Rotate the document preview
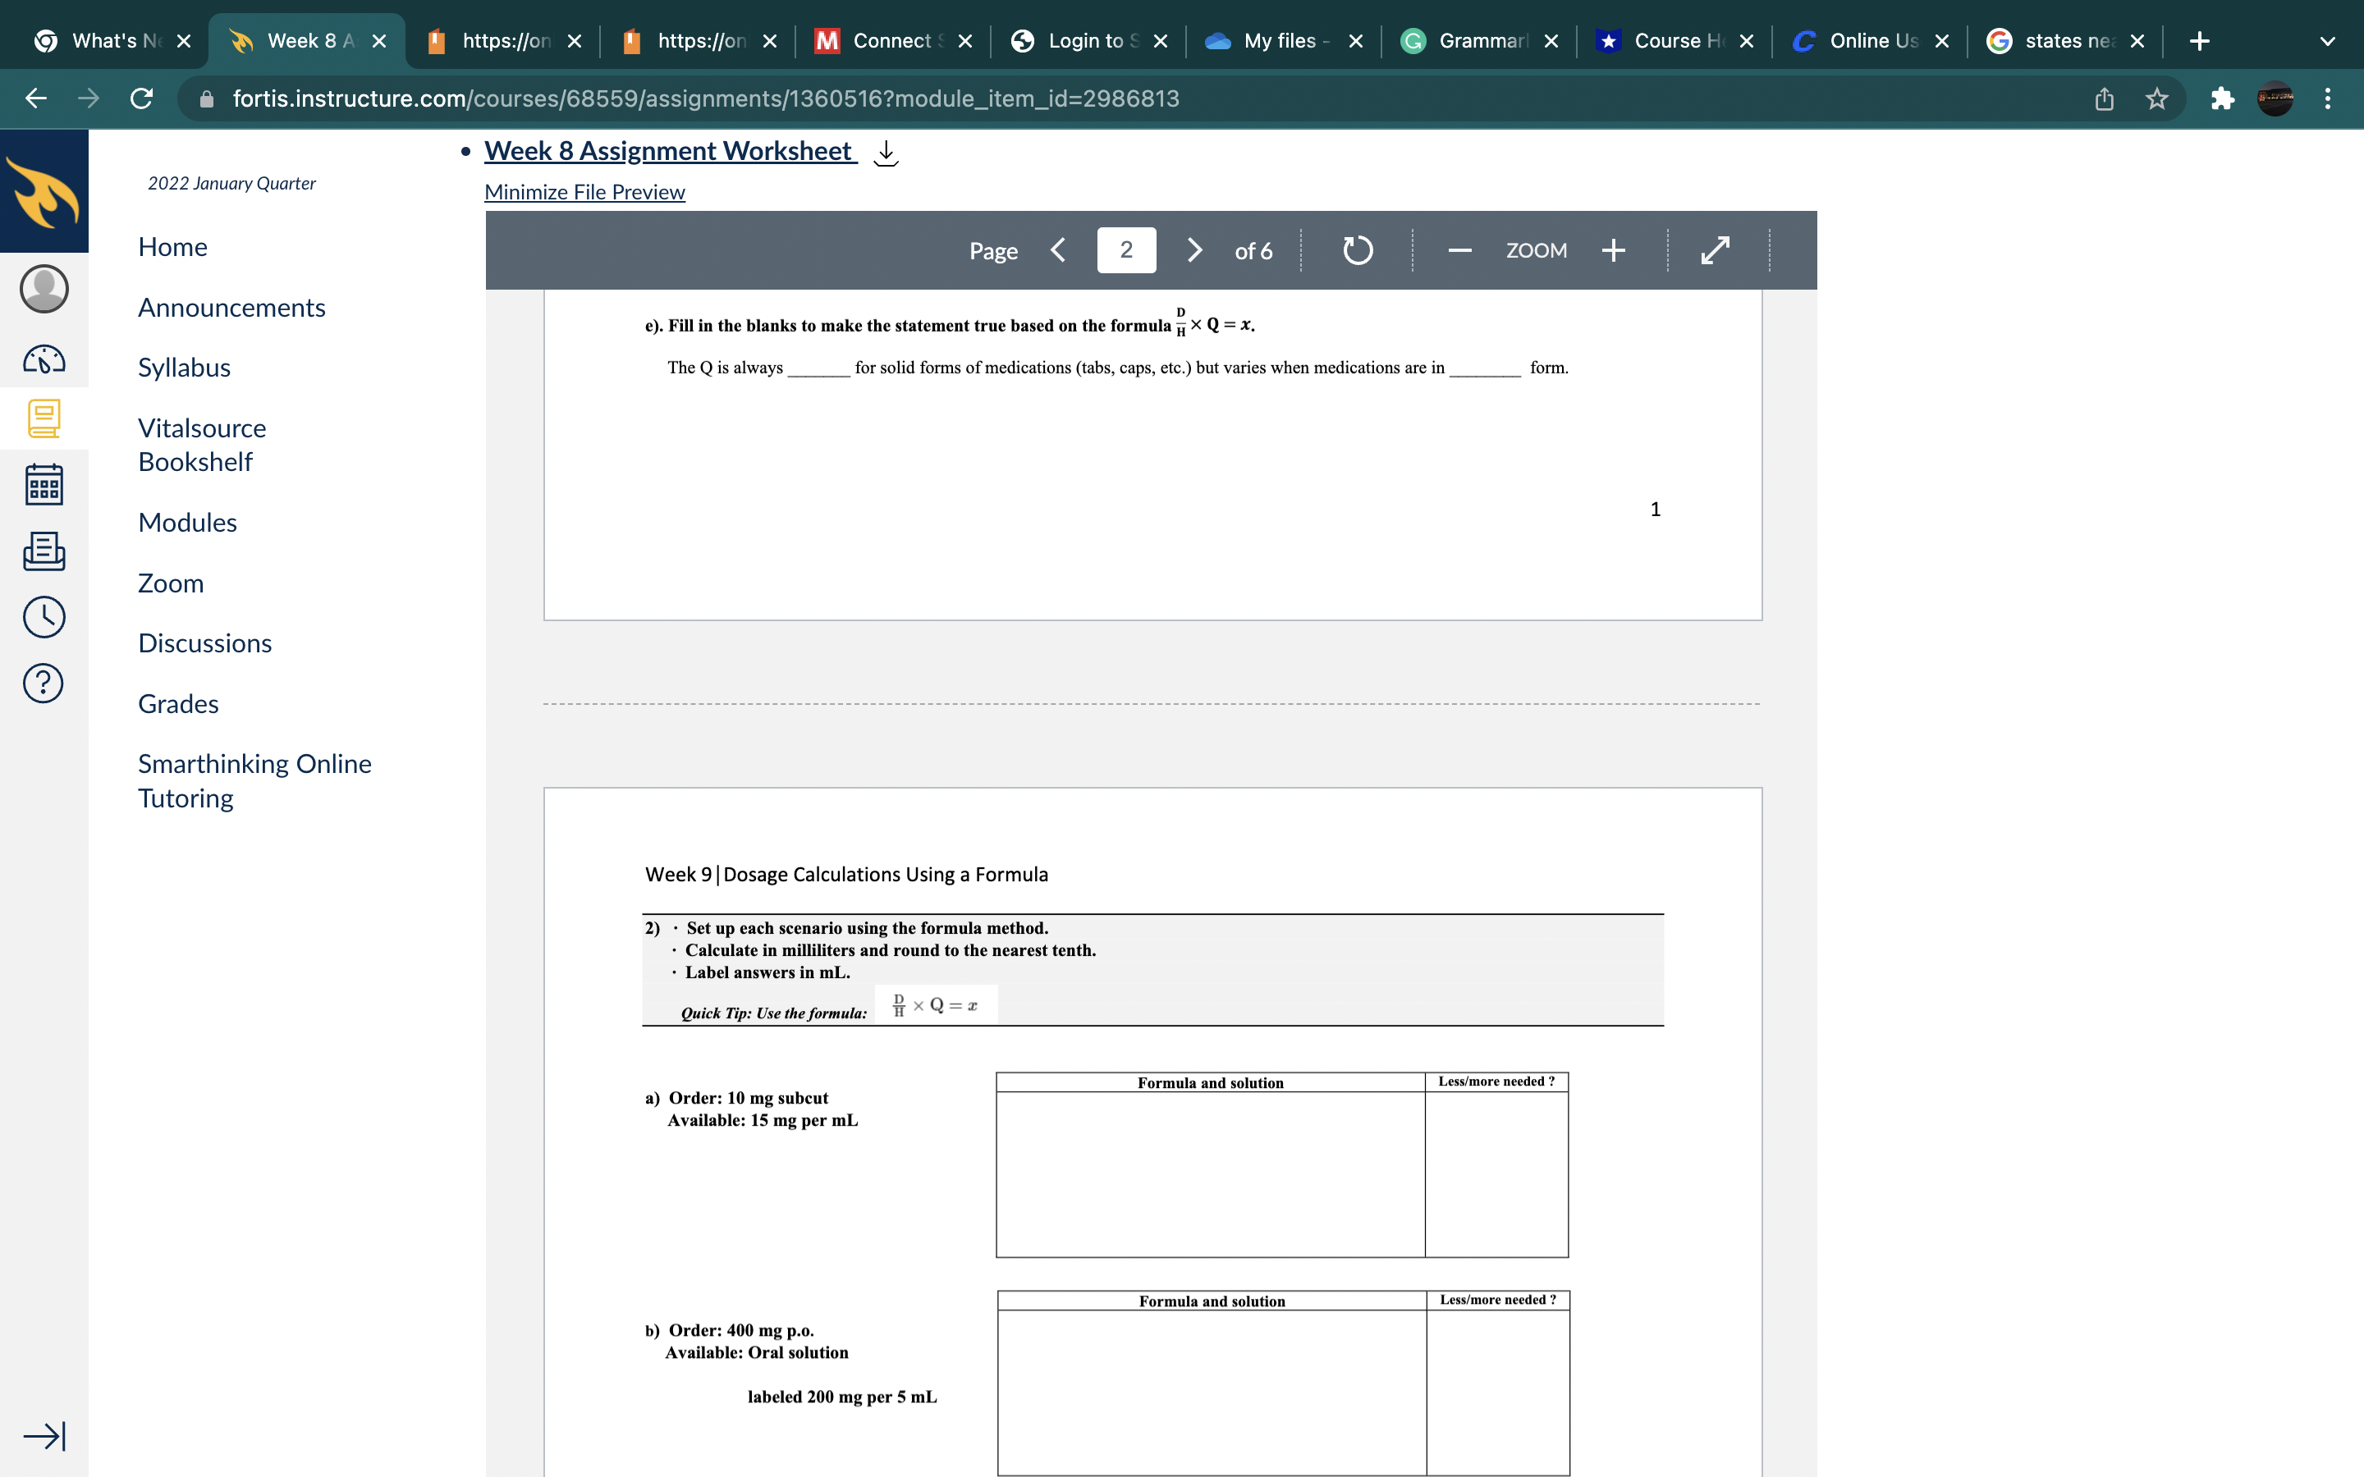The height and width of the screenshot is (1477, 2364). click(1357, 251)
